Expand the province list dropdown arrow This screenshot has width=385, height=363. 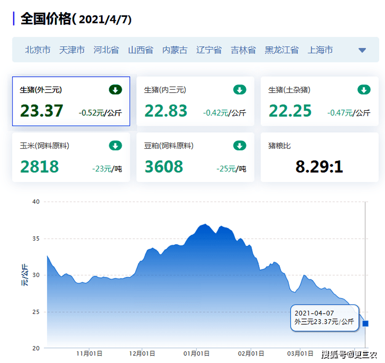pos(362,50)
